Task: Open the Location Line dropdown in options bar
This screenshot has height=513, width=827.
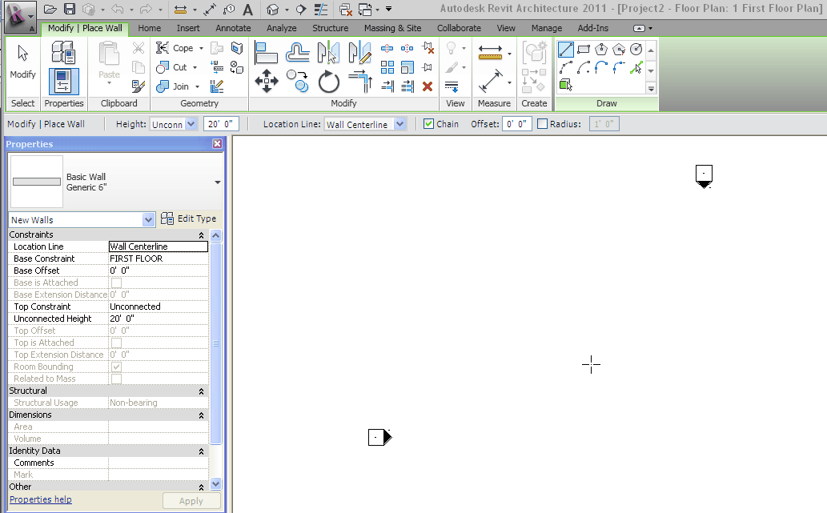Action: [400, 124]
